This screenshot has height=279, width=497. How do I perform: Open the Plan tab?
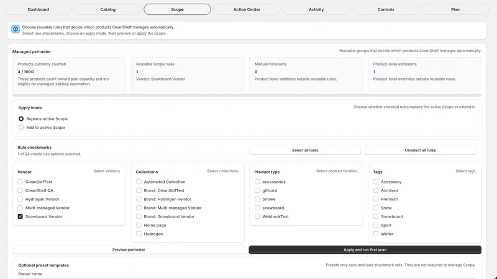pos(455,9)
